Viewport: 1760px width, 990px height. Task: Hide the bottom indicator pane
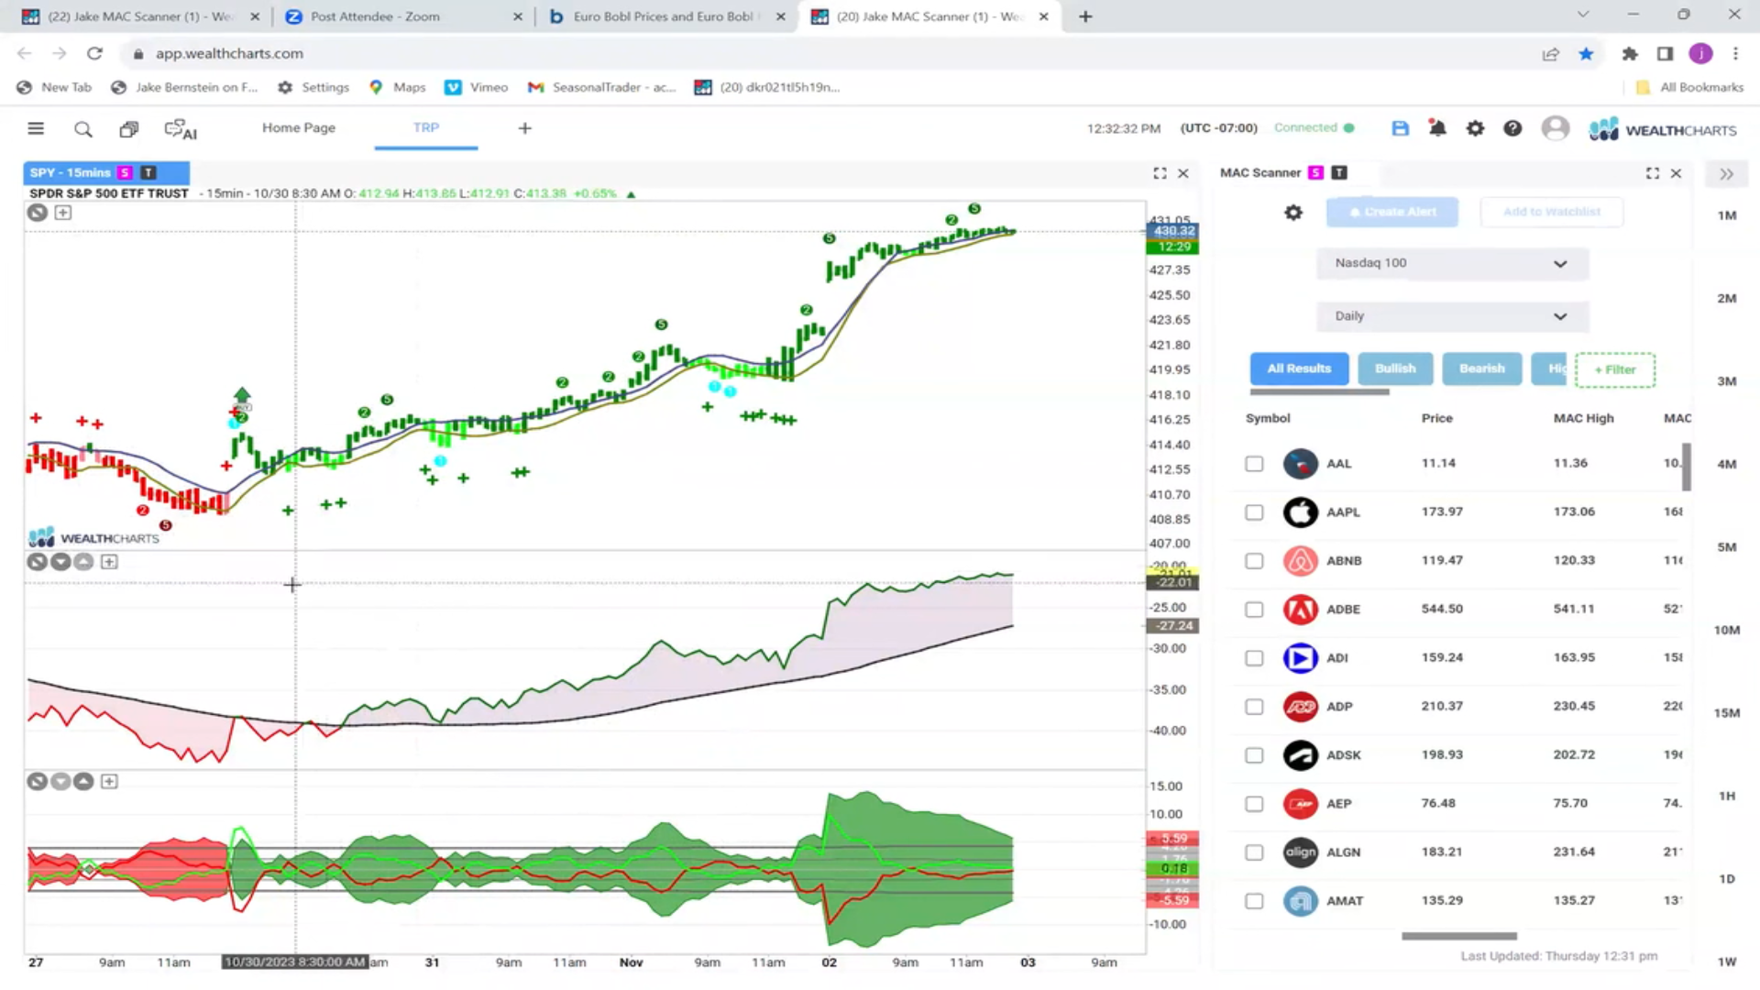coord(37,782)
